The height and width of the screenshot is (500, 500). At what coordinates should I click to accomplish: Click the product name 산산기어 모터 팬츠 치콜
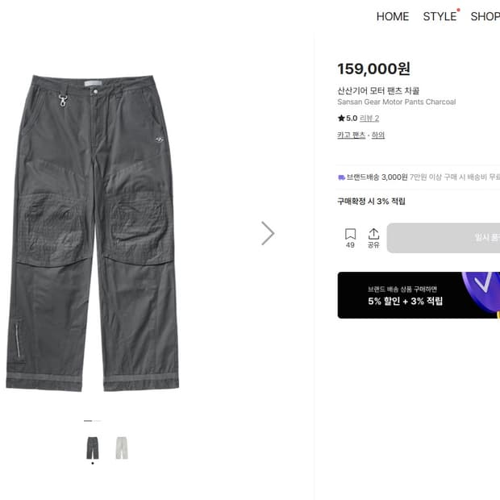[378, 91]
